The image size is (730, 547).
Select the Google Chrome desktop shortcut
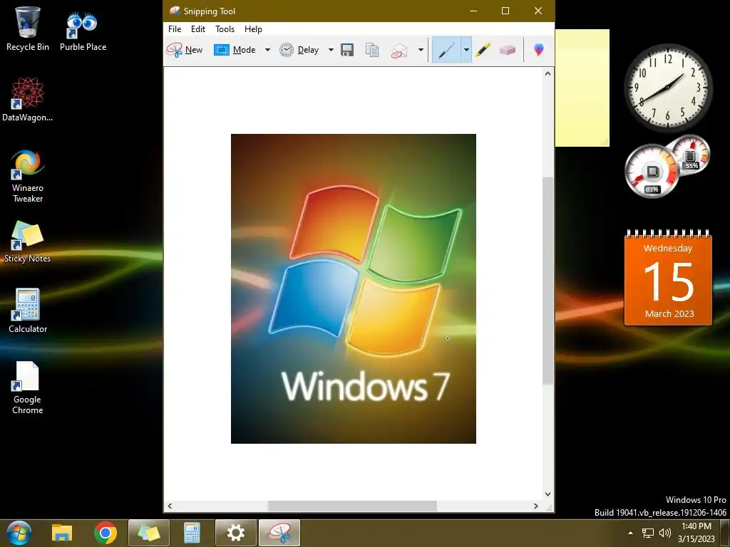point(28,388)
